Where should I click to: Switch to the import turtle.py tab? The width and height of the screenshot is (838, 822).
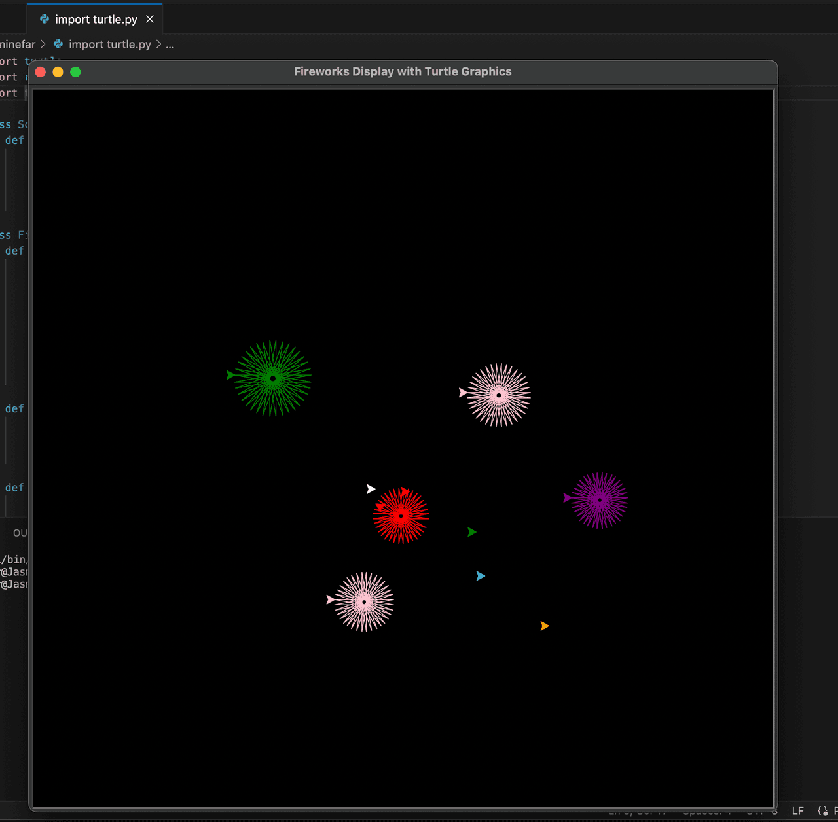[x=96, y=19]
